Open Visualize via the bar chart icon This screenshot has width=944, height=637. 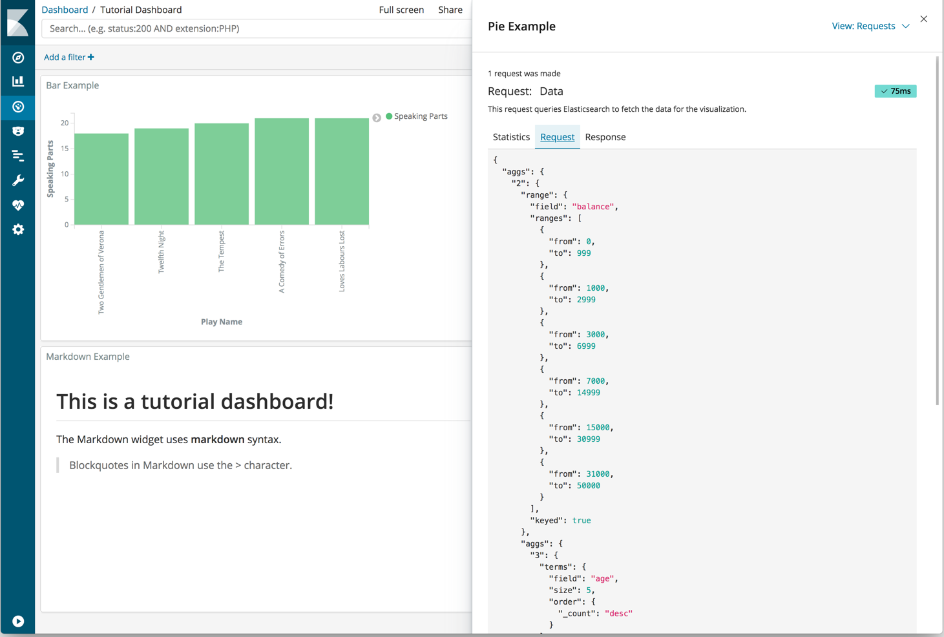pyautogui.click(x=18, y=81)
